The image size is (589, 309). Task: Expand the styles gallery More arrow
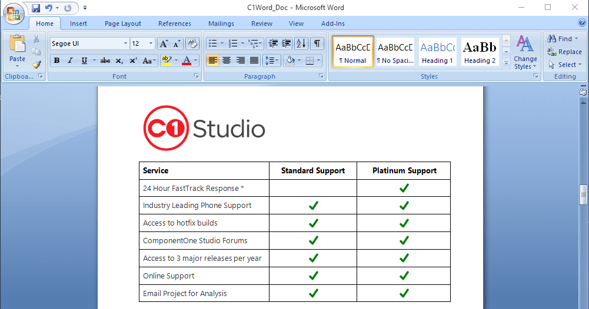point(507,64)
